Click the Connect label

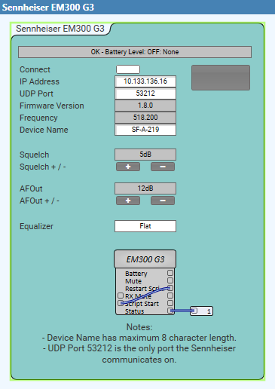[35, 69]
